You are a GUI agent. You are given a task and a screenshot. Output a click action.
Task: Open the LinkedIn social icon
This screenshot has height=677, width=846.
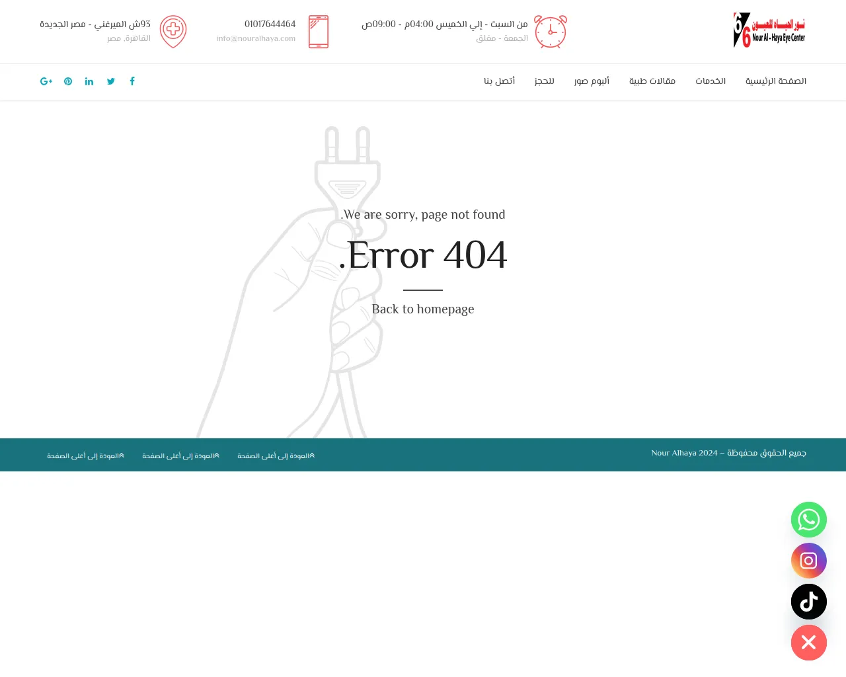pos(89,81)
